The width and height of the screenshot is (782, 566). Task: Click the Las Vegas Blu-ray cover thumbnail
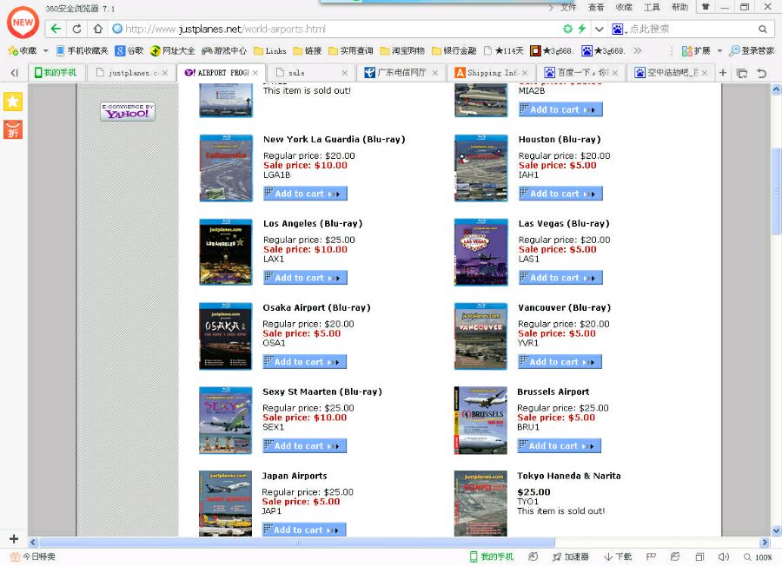pyautogui.click(x=480, y=252)
